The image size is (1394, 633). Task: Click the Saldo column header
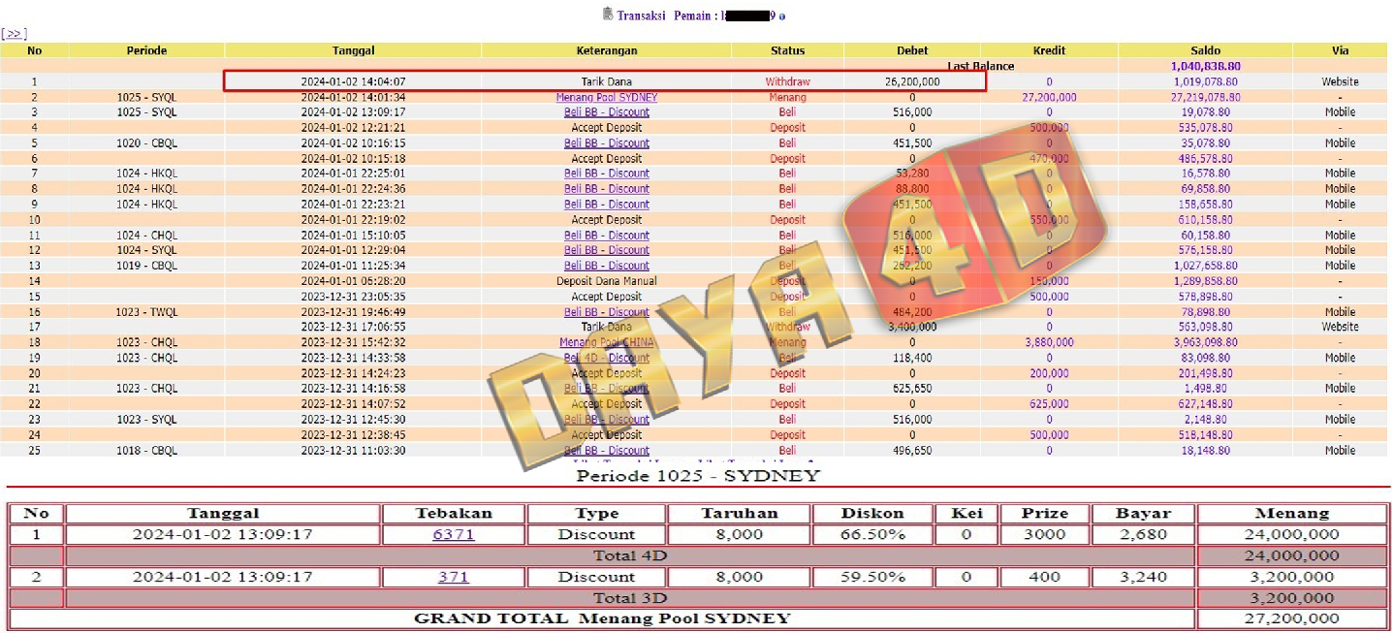pyautogui.click(x=1205, y=50)
